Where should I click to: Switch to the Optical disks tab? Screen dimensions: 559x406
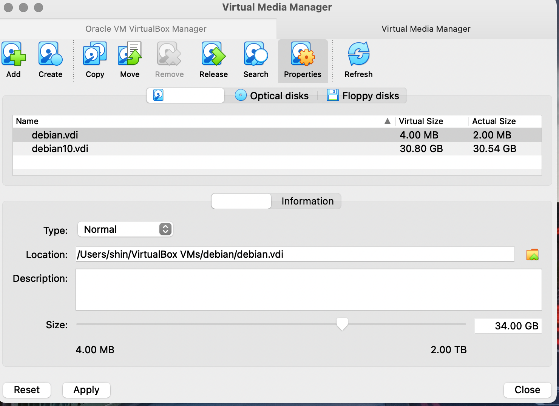[x=272, y=95]
